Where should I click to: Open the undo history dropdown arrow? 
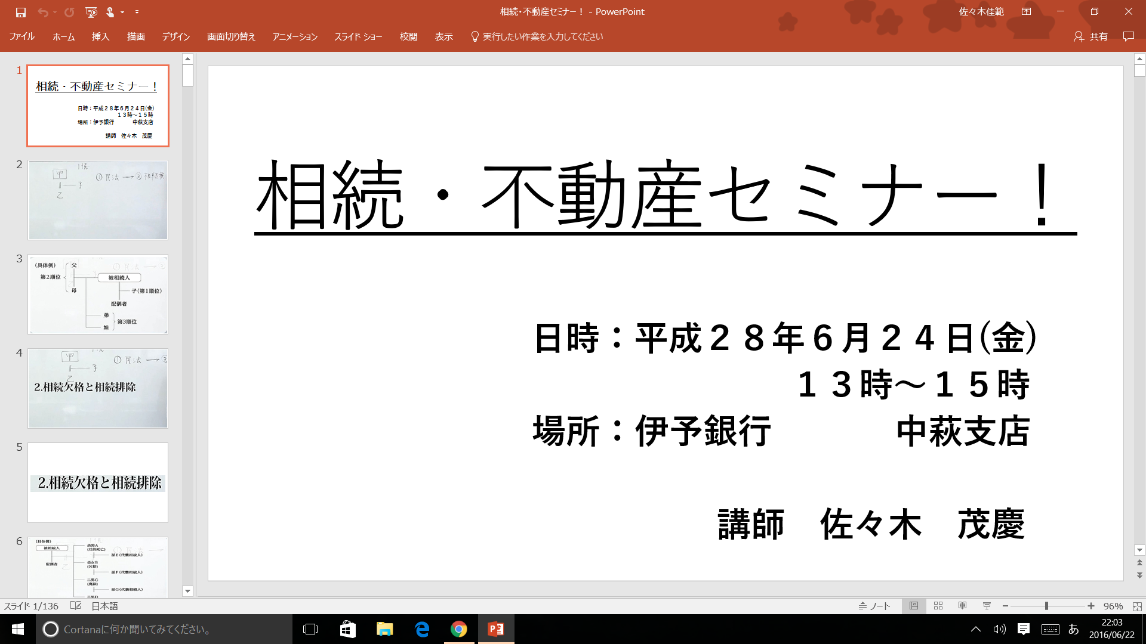[54, 12]
